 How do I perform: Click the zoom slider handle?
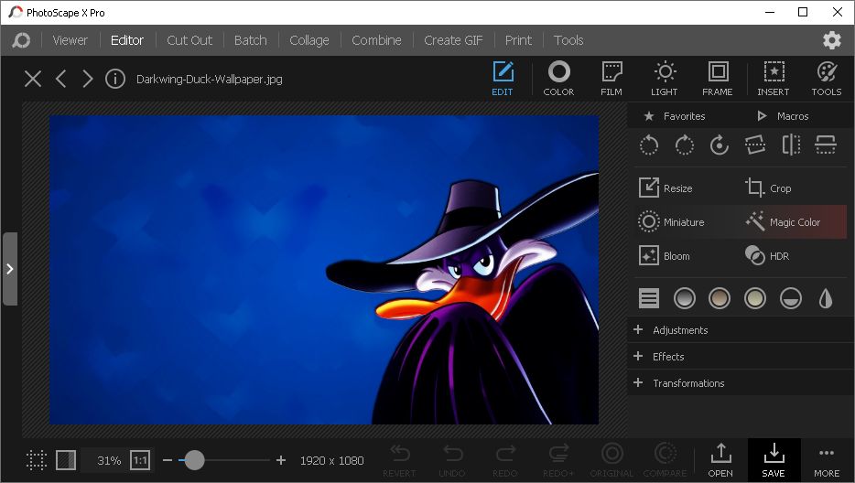click(x=194, y=460)
